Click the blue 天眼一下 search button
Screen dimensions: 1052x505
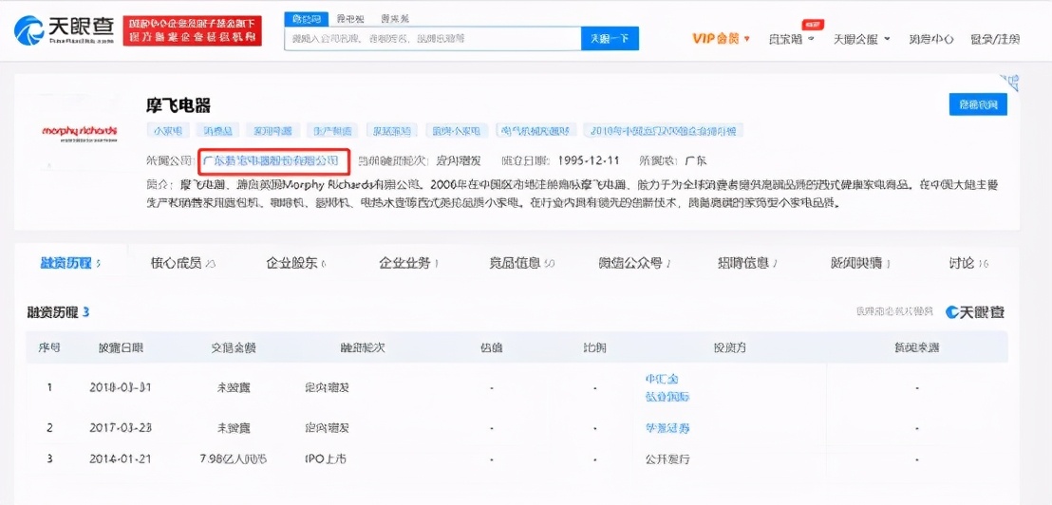pyautogui.click(x=610, y=39)
